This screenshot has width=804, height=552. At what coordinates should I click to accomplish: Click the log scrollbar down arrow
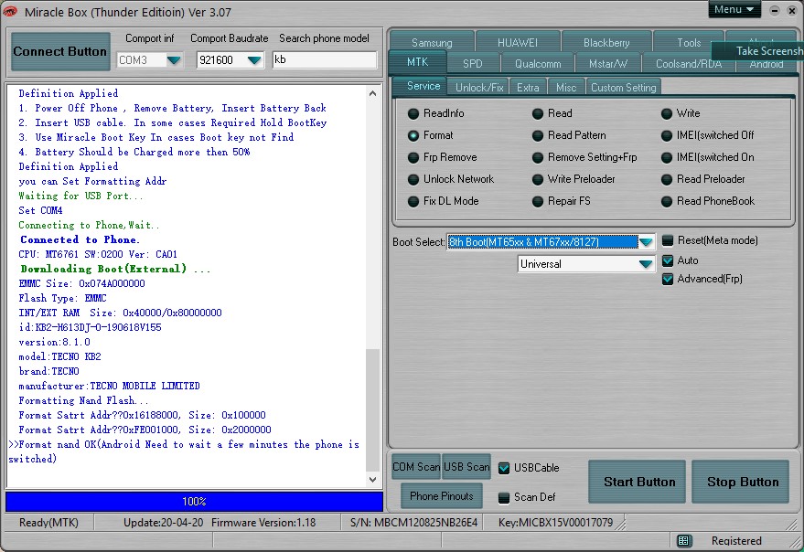click(x=373, y=480)
